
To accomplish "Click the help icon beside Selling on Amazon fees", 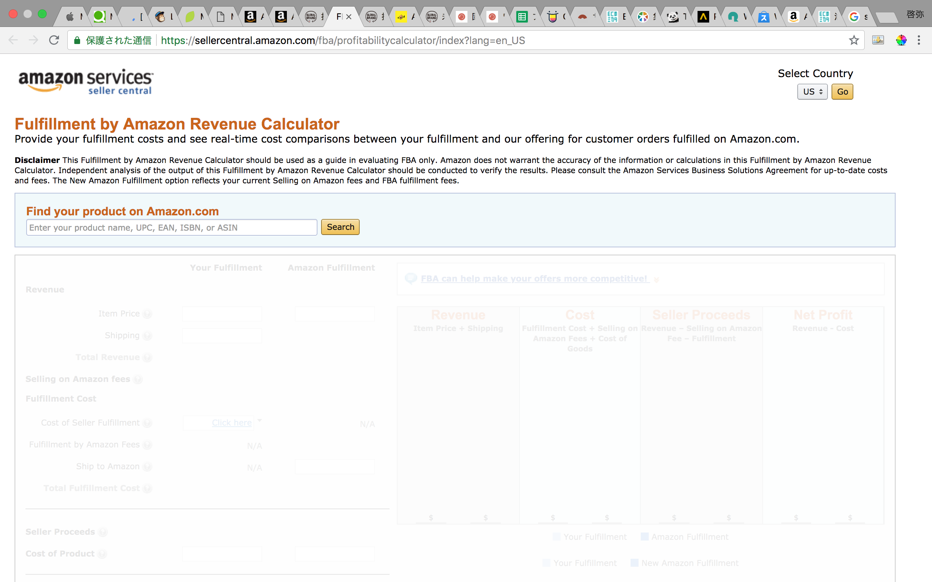I will tap(138, 379).
